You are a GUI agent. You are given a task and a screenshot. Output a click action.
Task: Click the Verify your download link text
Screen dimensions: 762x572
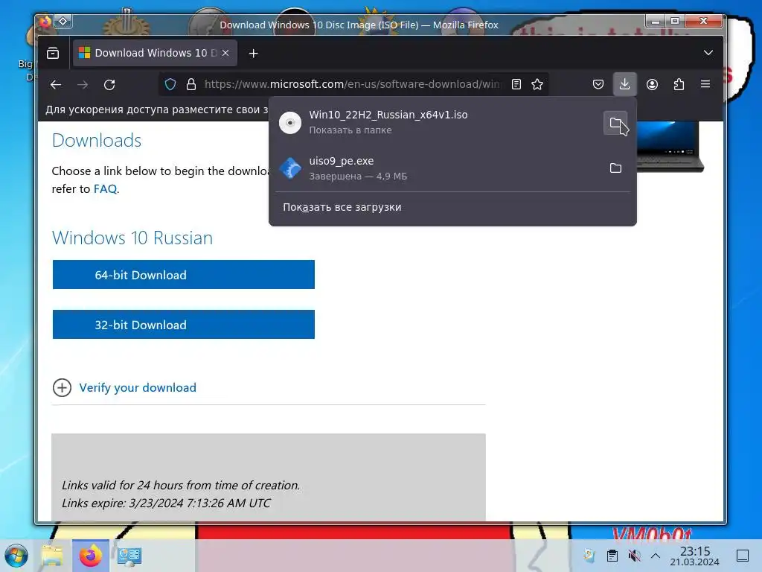(x=138, y=387)
